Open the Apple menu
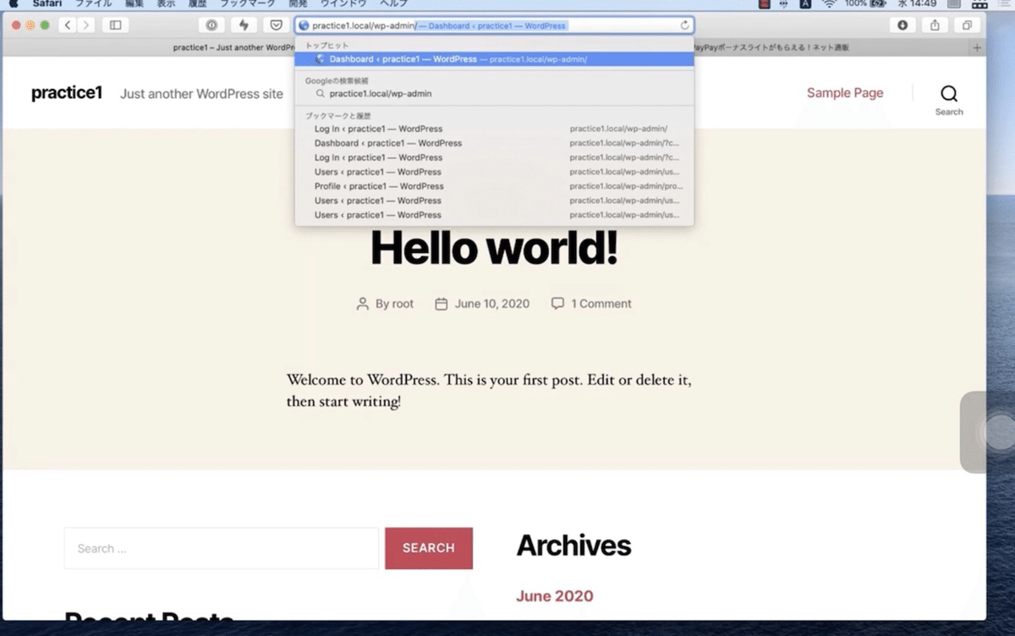Image resolution: width=1015 pixels, height=636 pixels. click(14, 4)
